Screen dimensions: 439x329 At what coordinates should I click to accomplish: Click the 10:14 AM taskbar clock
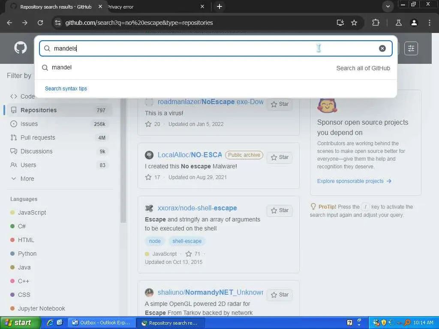coord(423,323)
